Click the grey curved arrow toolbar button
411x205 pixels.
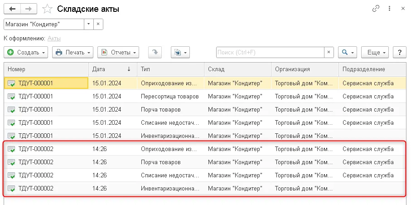click(x=155, y=52)
